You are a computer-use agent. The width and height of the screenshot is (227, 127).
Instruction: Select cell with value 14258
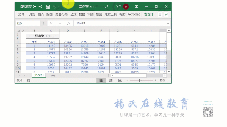pos(101,49)
